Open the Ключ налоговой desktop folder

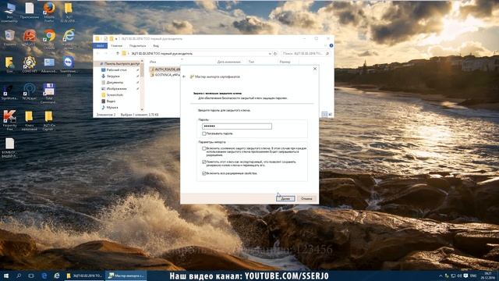[x=29, y=120]
